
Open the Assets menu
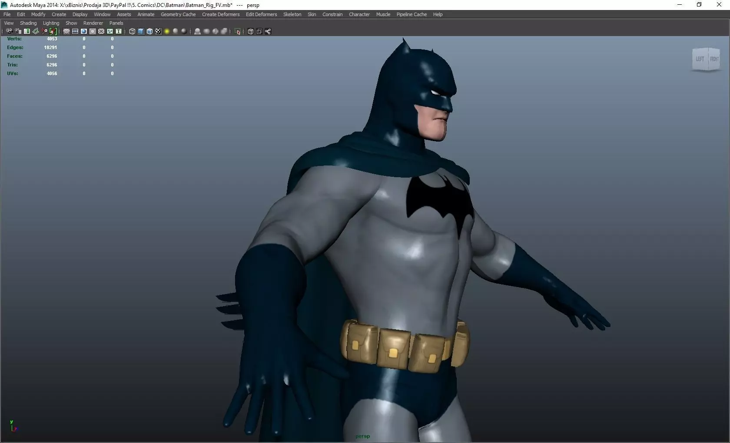tap(124, 14)
